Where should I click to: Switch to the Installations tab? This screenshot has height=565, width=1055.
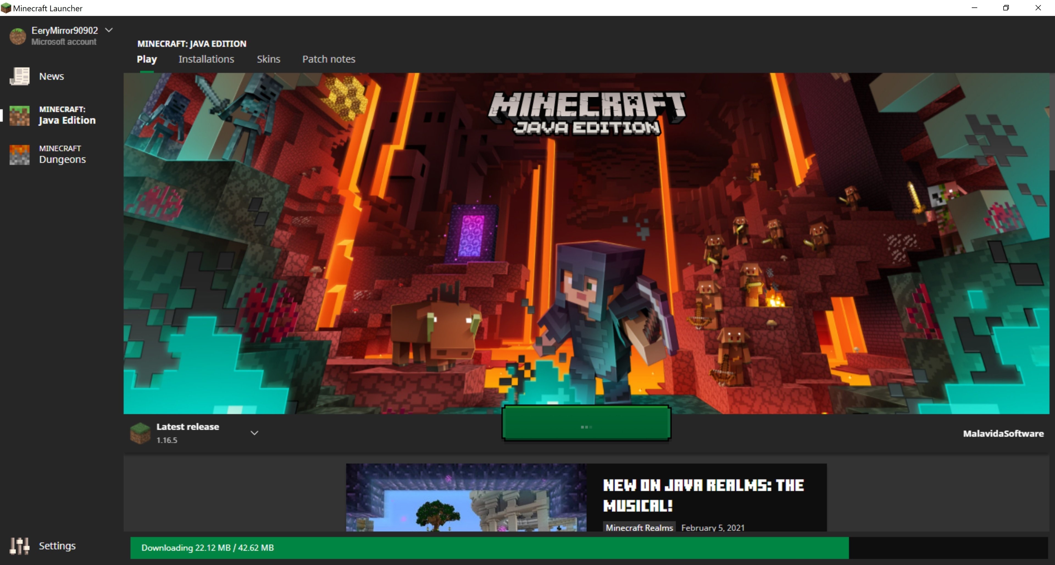pos(206,59)
